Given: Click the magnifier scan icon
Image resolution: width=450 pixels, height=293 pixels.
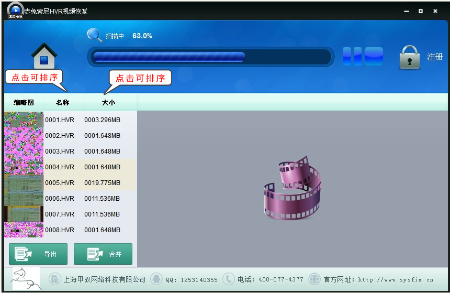Looking at the screenshot, I should [94, 35].
